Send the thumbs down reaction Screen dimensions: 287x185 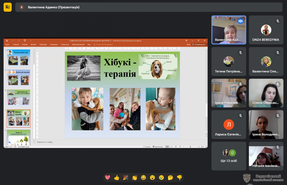[179, 178]
